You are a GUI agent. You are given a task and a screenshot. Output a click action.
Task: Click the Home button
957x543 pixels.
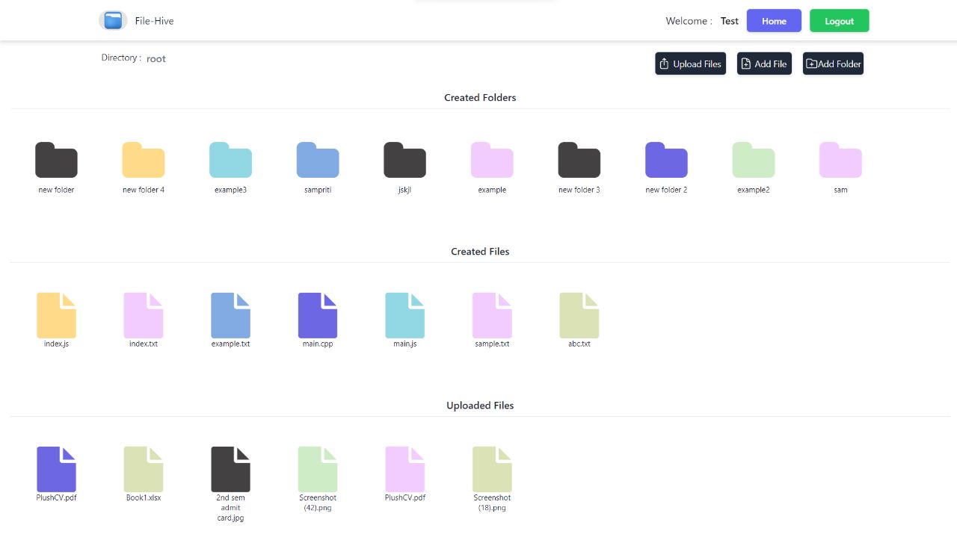tap(774, 20)
